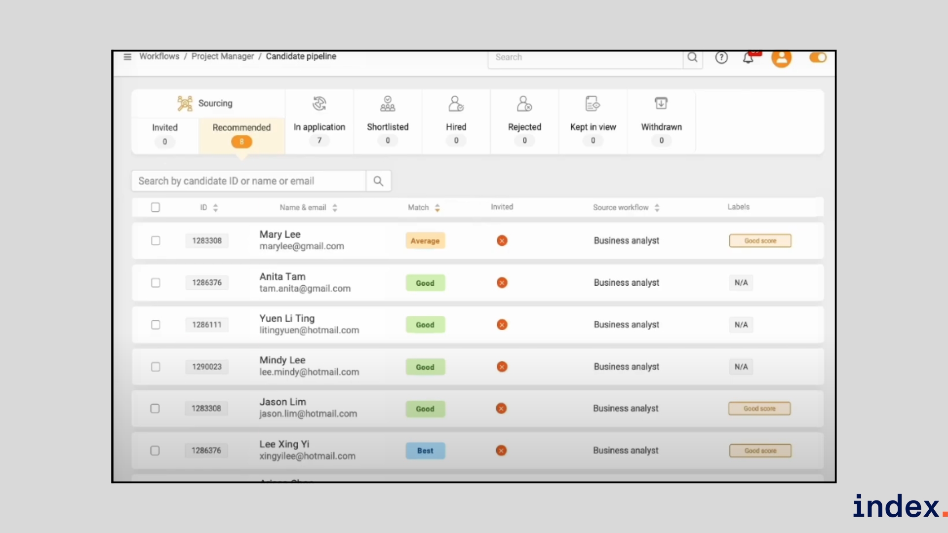Click the Shortlisted stage icon
This screenshot has height=533, width=948.
coord(388,104)
